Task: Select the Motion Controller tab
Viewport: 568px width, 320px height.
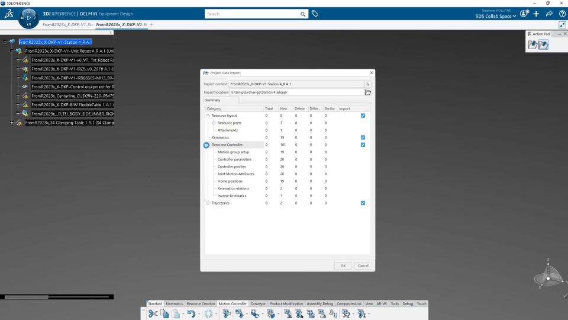Action: point(233,303)
